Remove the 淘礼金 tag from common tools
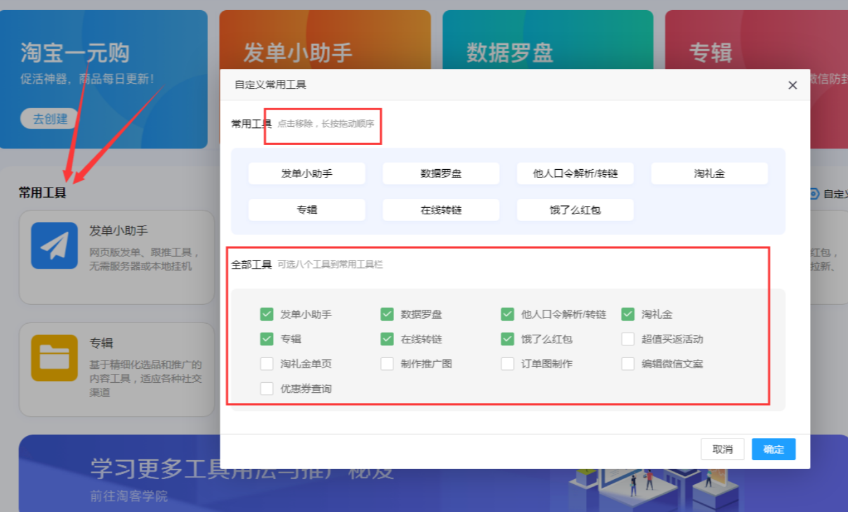This screenshot has height=512, width=848. (x=709, y=174)
